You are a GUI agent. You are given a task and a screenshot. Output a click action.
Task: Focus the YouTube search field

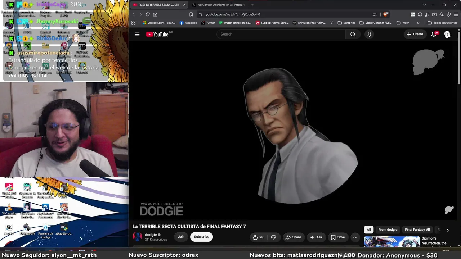281,34
